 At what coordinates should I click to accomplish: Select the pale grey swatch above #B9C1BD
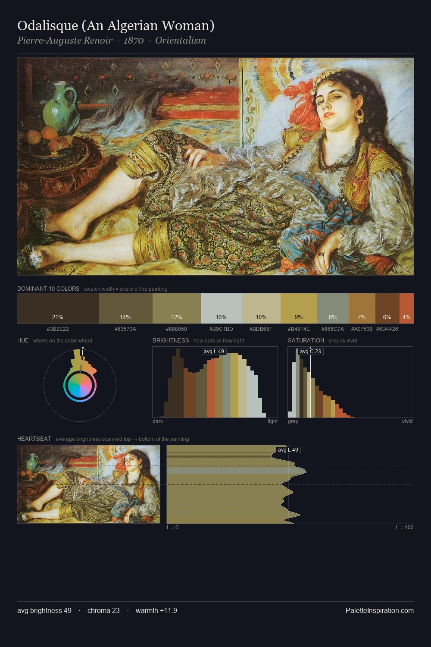[x=221, y=308]
